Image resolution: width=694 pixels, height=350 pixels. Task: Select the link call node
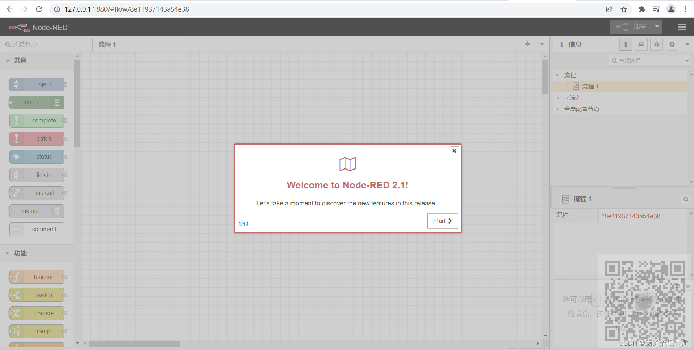click(37, 193)
